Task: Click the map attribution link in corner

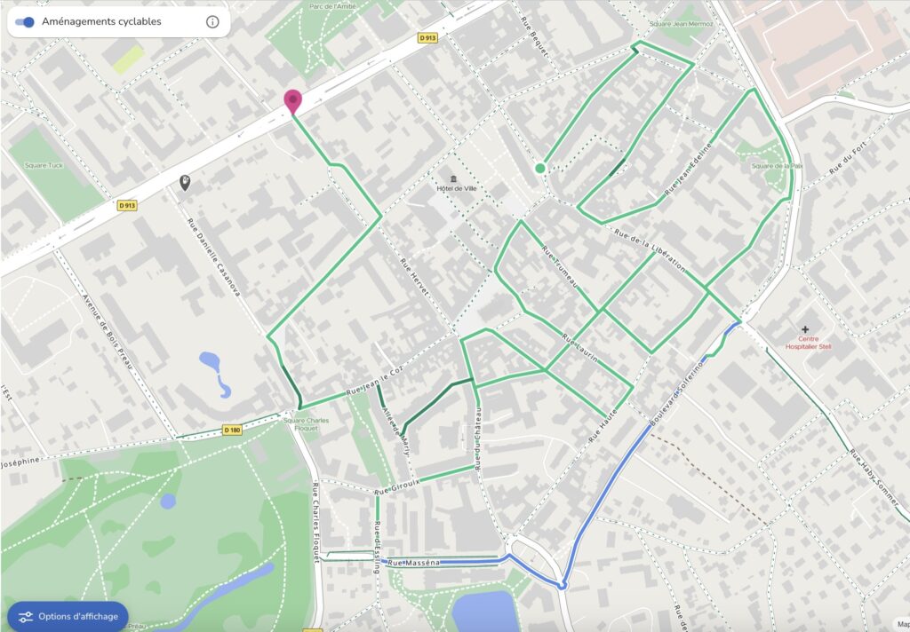Action: [x=901, y=625]
